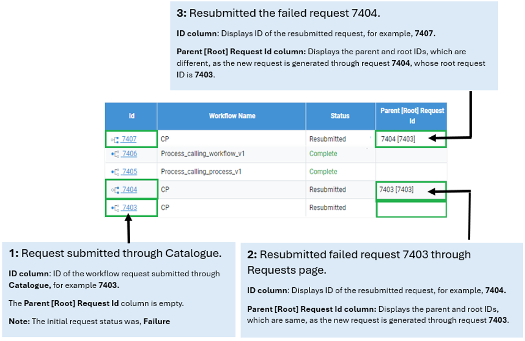Open the original request 7403 link
The height and width of the screenshot is (341, 525).
coord(129,208)
